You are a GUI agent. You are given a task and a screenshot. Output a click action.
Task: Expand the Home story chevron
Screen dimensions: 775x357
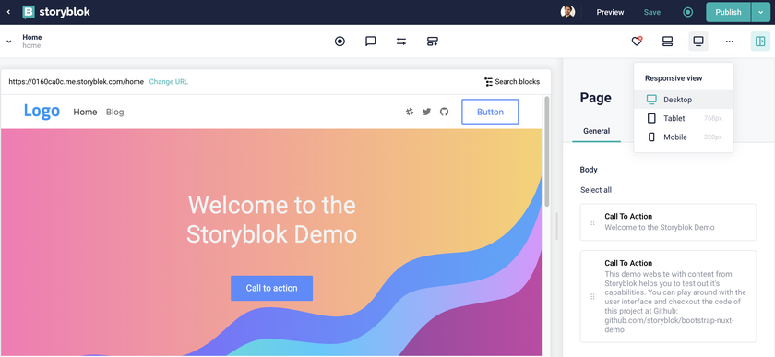click(9, 42)
